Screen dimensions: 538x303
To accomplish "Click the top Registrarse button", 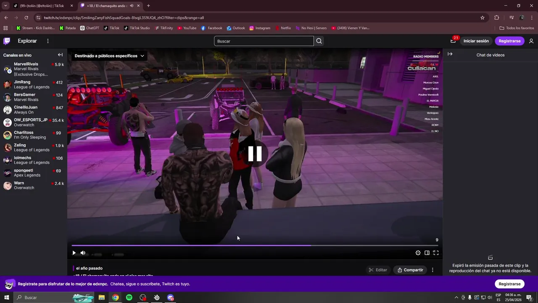I will [509, 41].
